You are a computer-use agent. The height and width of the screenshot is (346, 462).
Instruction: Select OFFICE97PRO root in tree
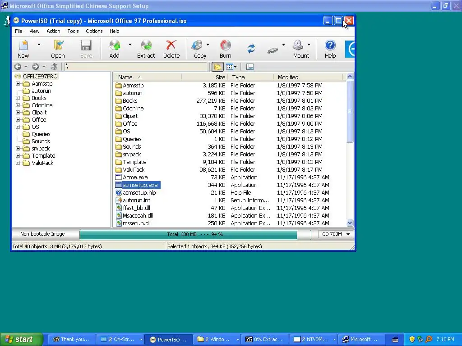[x=40, y=77]
